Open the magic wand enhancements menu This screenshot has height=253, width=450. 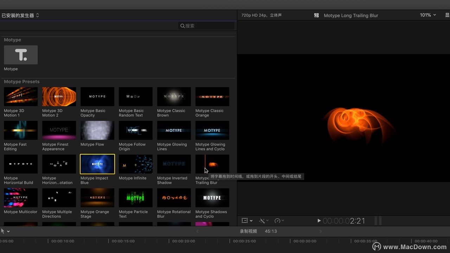(x=264, y=221)
